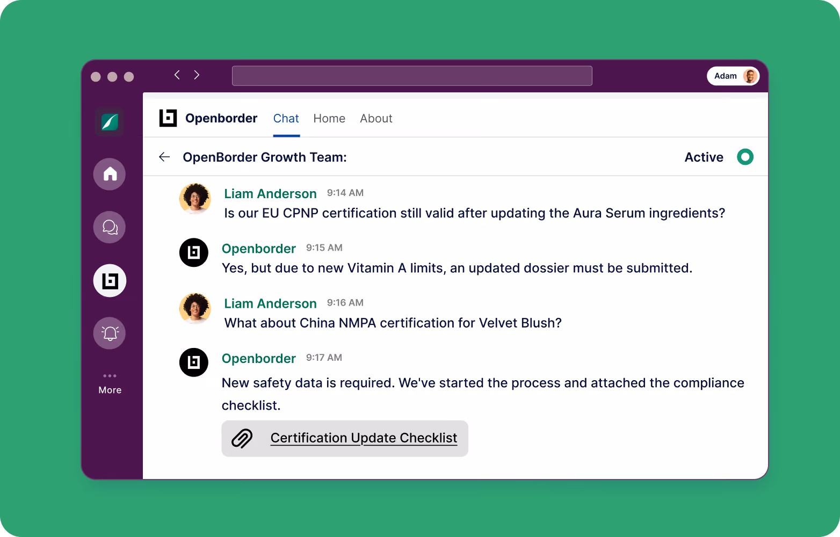The width and height of the screenshot is (840, 537).
Task: Click the reply about new Vitamin A limits
Action: (457, 268)
